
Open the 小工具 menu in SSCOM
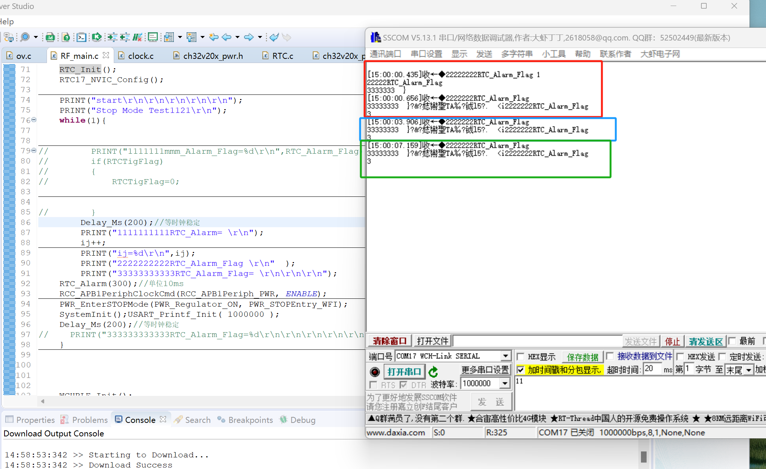click(553, 54)
